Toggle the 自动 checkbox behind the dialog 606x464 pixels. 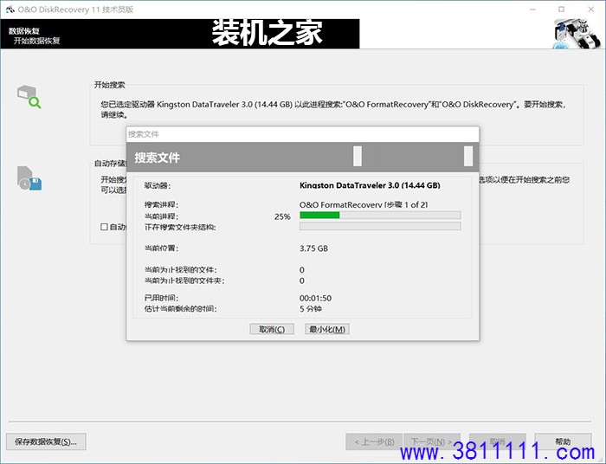pyautogui.click(x=104, y=227)
